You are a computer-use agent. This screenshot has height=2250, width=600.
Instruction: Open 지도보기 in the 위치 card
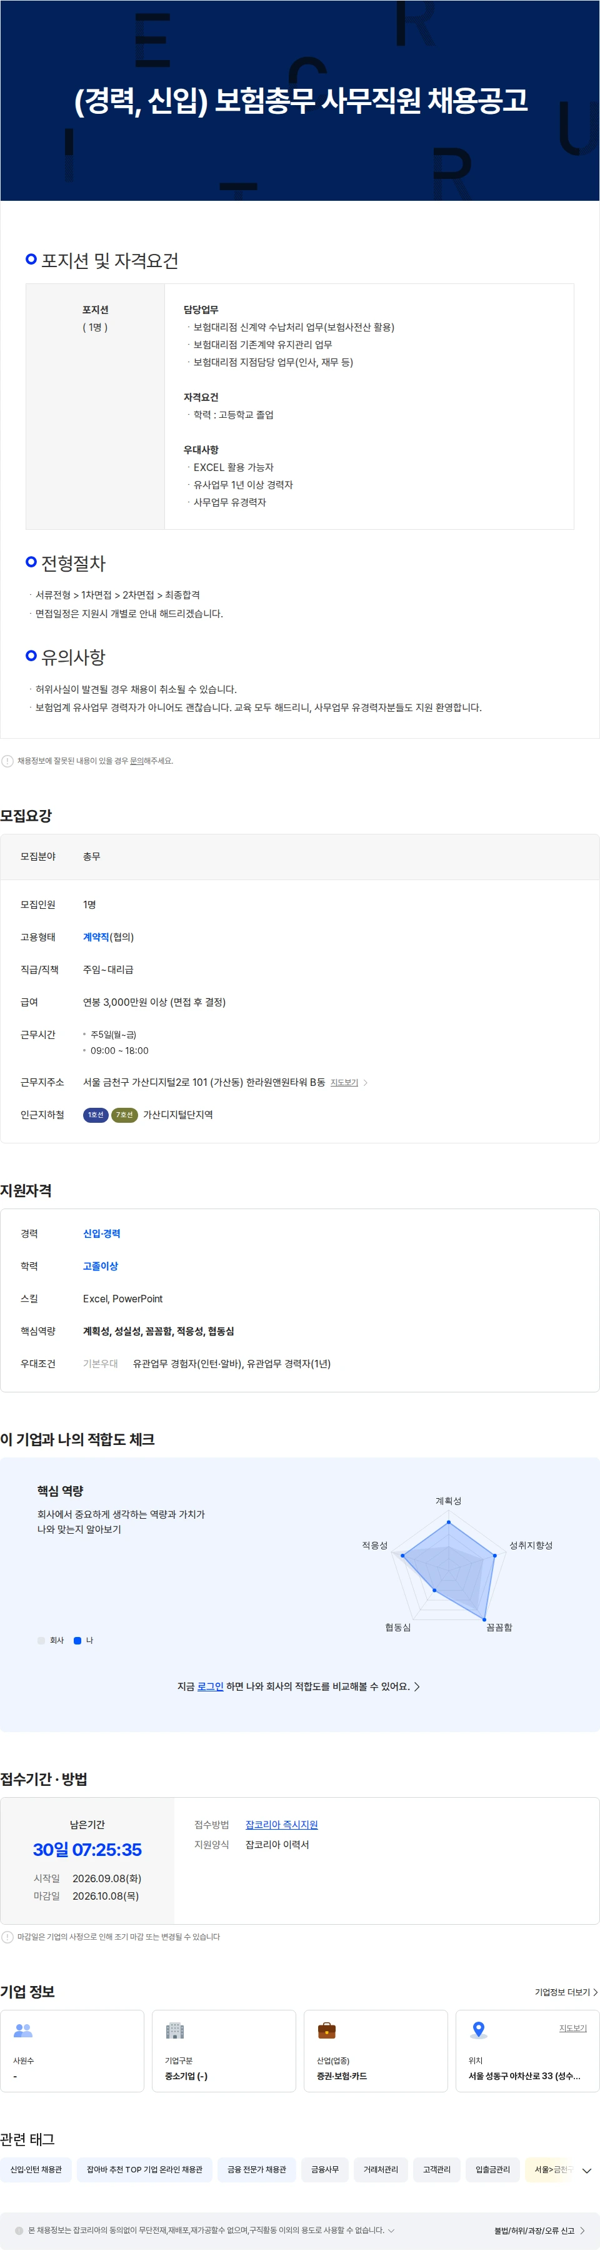(573, 2028)
